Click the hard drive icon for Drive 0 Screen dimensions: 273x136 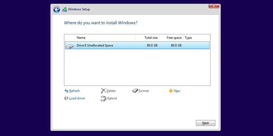coord(70,46)
